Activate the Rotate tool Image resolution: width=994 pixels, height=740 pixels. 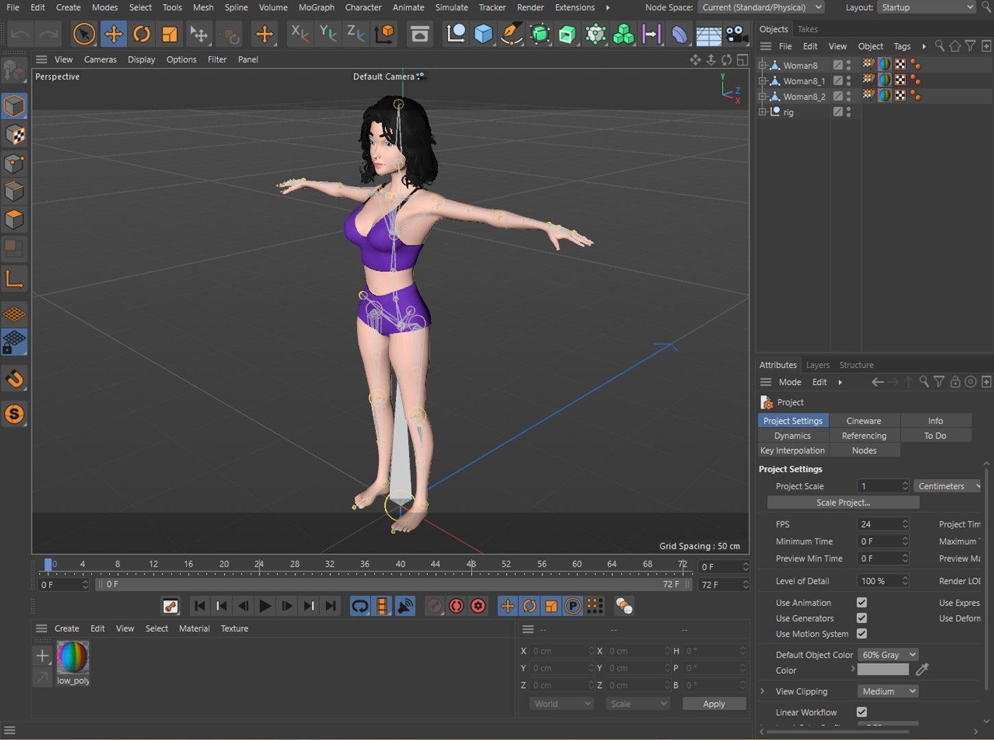click(142, 34)
